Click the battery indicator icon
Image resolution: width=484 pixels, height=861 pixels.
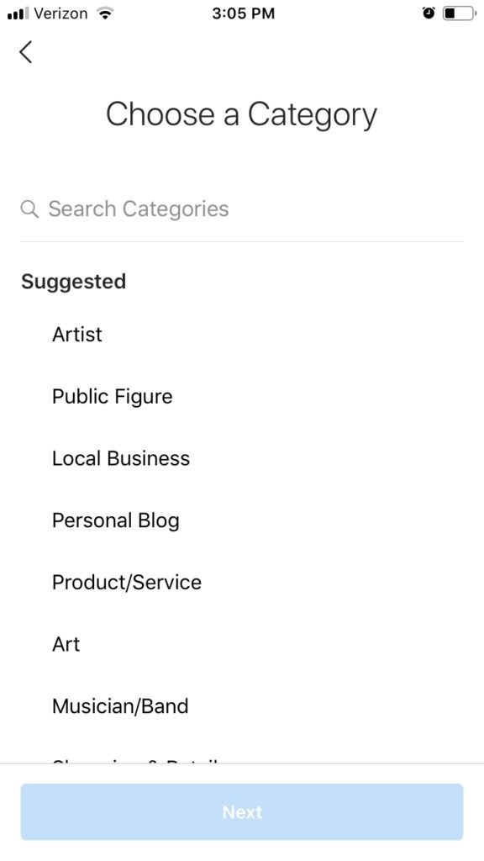(x=458, y=13)
